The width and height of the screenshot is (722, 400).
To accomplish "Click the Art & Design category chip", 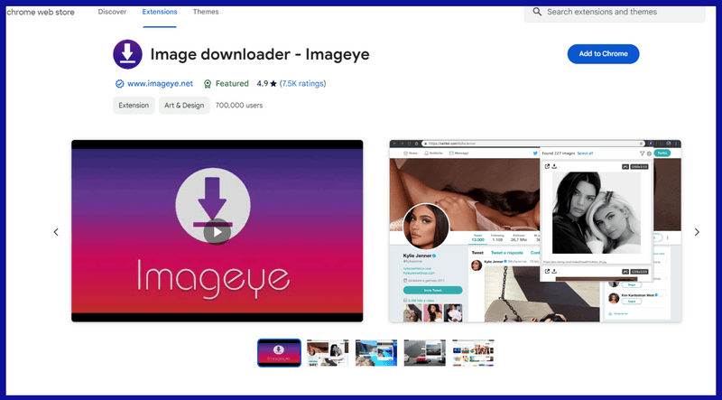I will pyautogui.click(x=183, y=106).
